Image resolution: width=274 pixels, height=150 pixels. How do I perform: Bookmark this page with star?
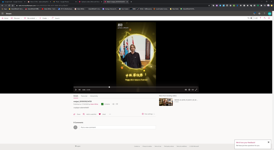click(x=209, y=5)
